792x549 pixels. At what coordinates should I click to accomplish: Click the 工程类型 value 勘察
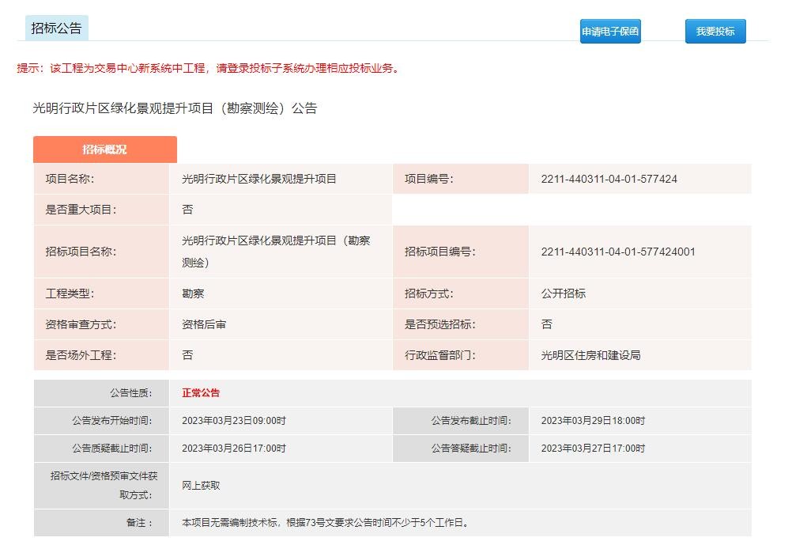pos(193,293)
